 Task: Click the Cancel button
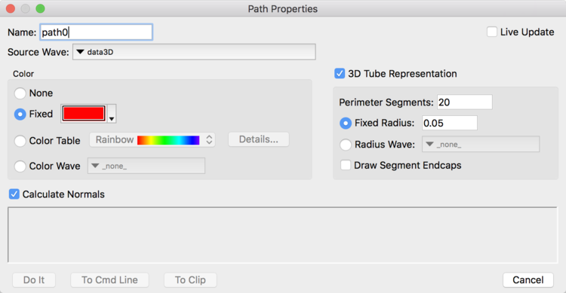coord(528,280)
